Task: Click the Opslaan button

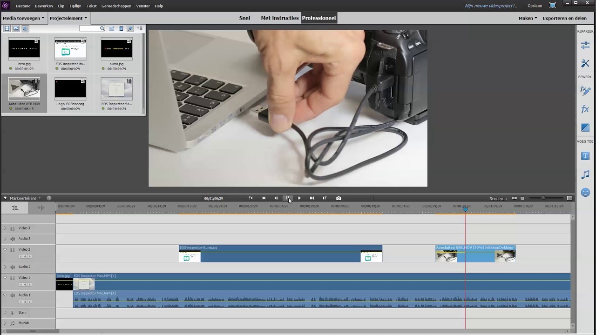Action: [x=535, y=6]
